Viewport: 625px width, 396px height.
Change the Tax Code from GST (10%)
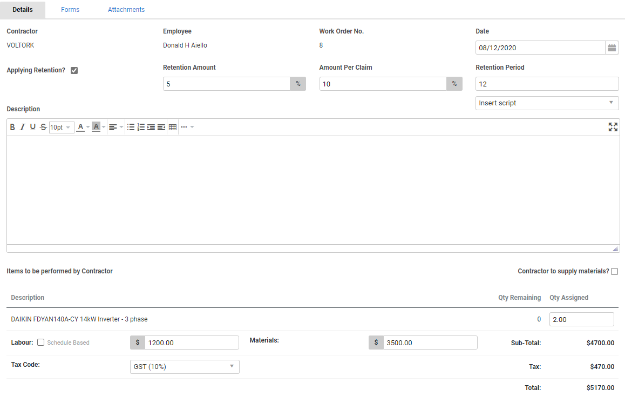(x=184, y=366)
